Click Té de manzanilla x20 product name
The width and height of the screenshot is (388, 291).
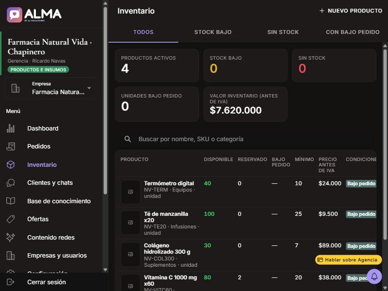pos(166,217)
